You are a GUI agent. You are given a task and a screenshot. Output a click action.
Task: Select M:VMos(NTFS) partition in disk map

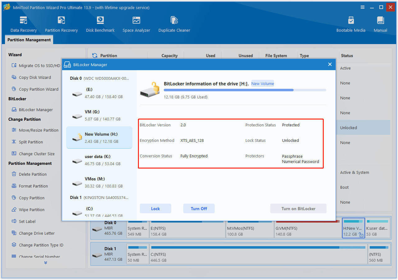250,228
